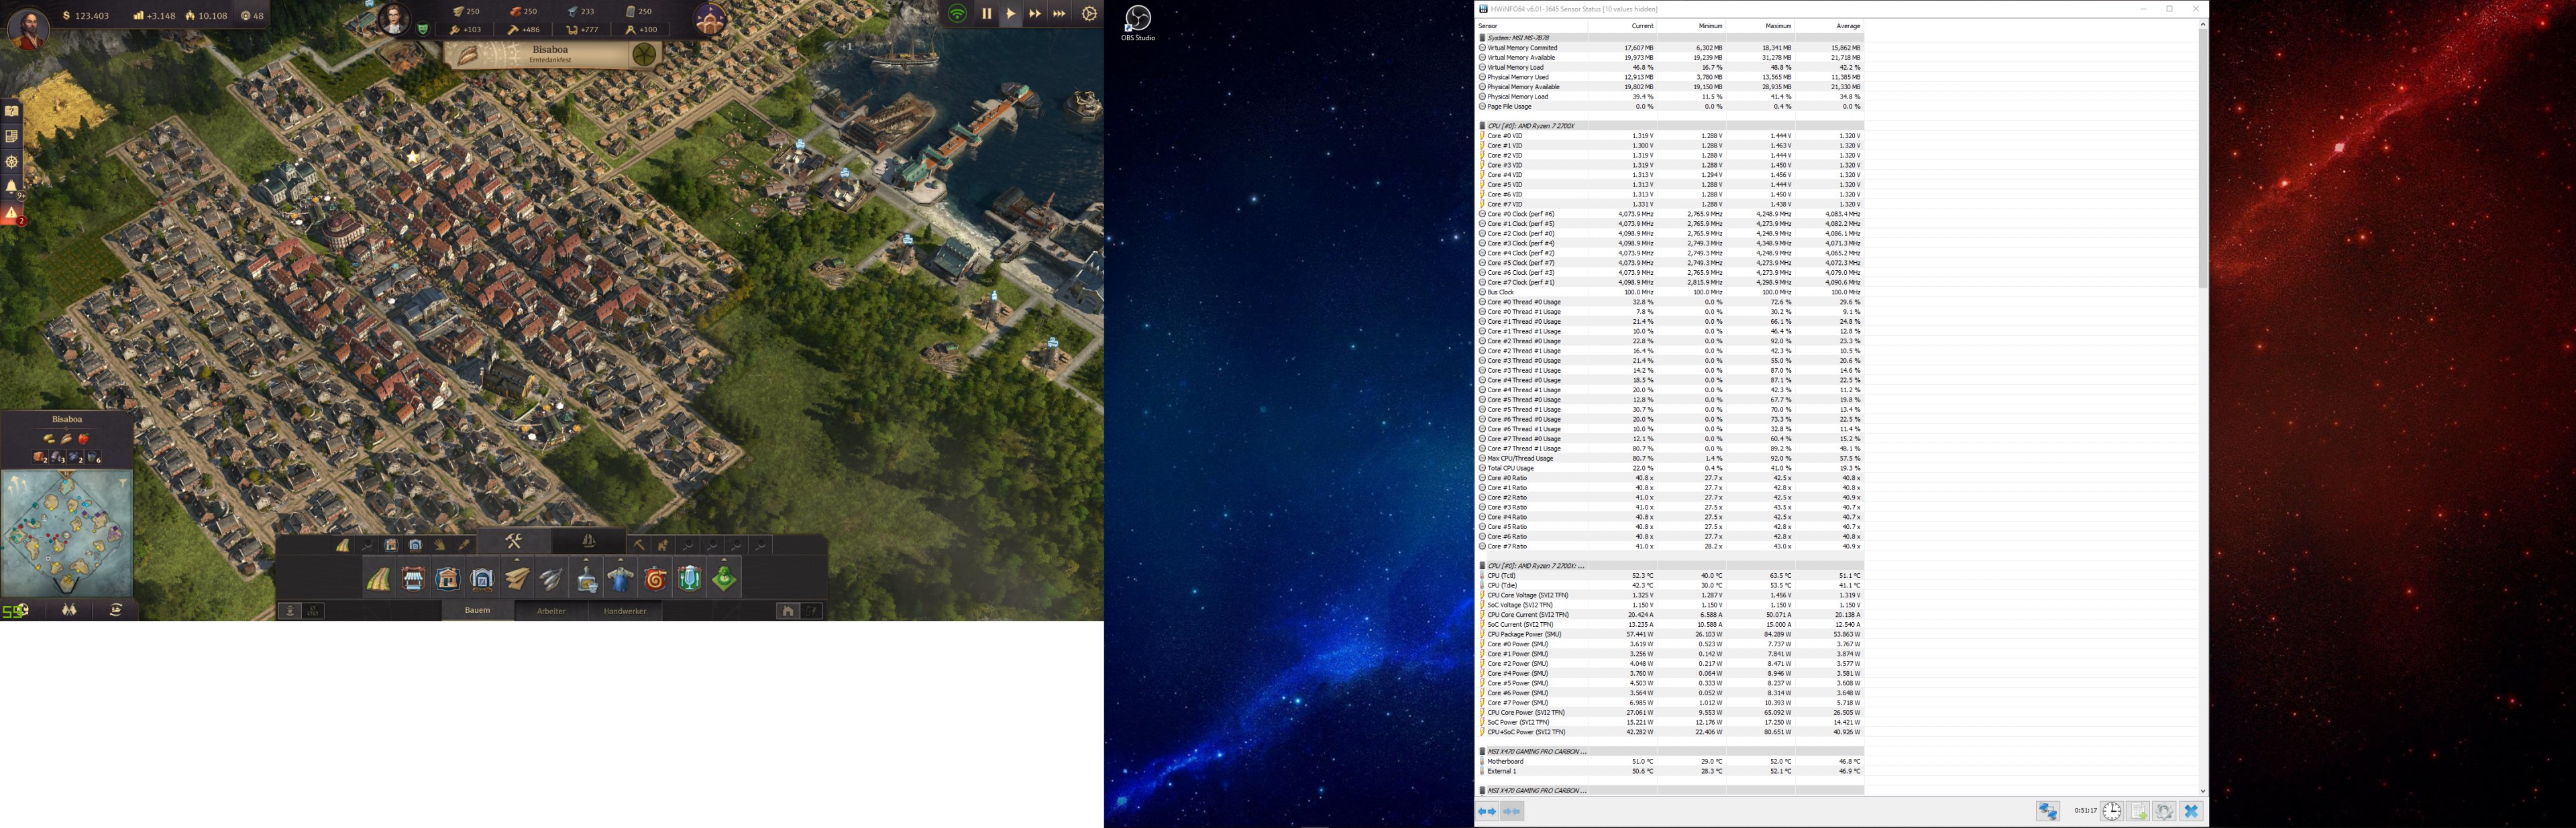Reset sensor values with the clock icon
The height and width of the screenshot is (828, 2576).
2111,811
